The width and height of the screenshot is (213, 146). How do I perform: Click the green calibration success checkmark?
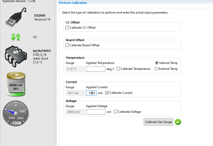(178, 122)
